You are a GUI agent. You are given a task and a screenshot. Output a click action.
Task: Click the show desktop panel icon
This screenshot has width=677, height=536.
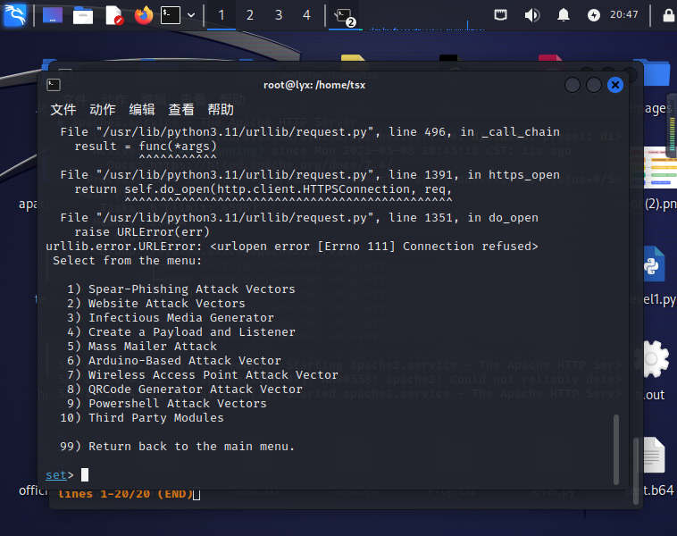(53, 15)
